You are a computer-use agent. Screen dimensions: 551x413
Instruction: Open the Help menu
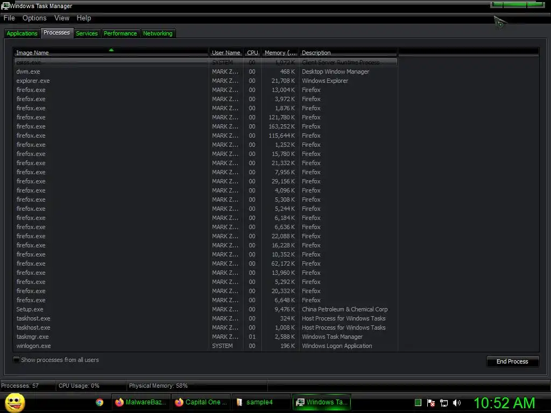(84, 18)
